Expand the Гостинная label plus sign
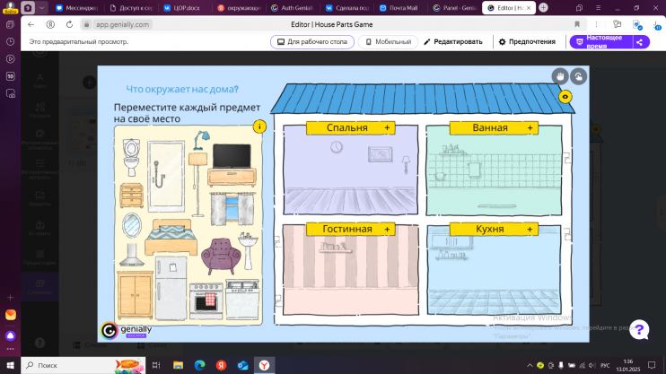Screen dimensions: 666x374 388,230
